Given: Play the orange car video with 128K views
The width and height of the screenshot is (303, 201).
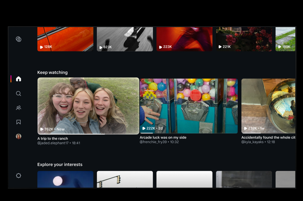Looking at the screenshot, I should pyautogui.click(x=65, y=39).
